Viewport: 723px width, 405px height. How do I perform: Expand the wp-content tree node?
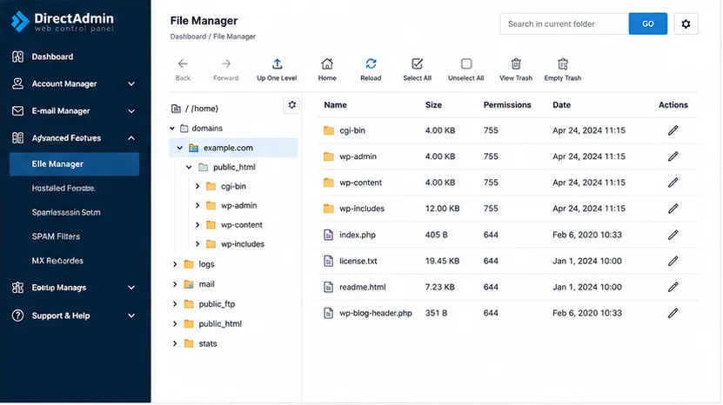197,225
